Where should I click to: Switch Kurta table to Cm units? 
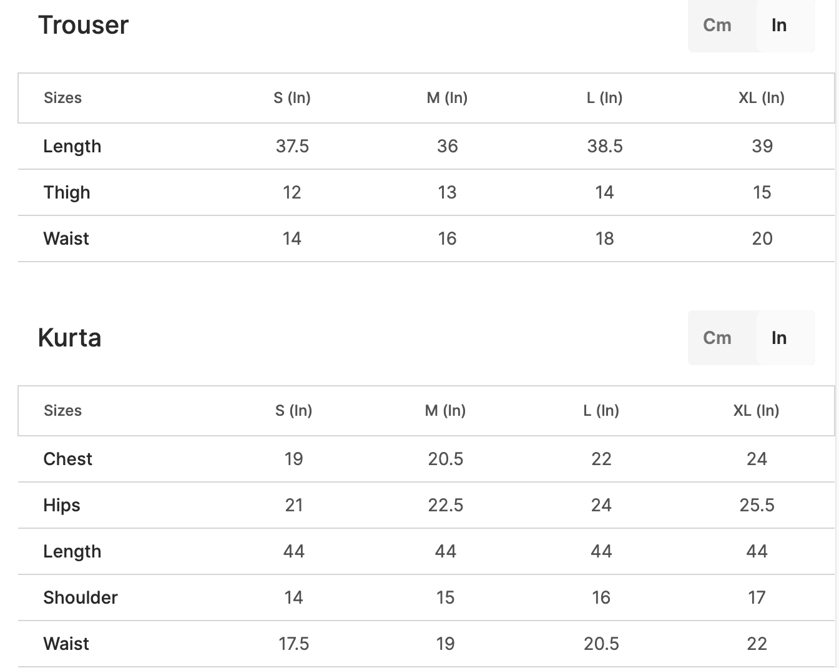tap(717, 338)
